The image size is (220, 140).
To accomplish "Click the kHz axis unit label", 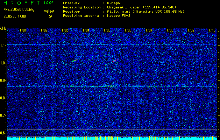I will coord(3,28).
